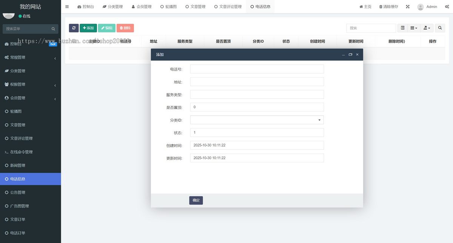Expand the 常规管理 sidebar menu
453x243 pixels.
pos(30,57)
